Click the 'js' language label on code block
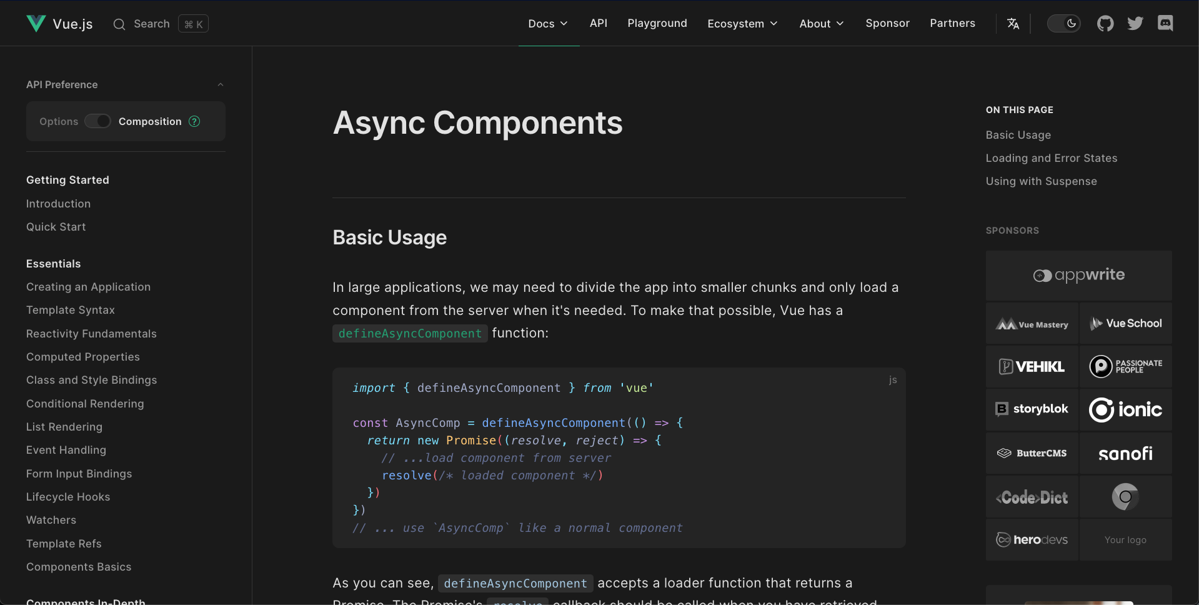The height and width of the screenshot is (605, 1199). coord(893,380)
